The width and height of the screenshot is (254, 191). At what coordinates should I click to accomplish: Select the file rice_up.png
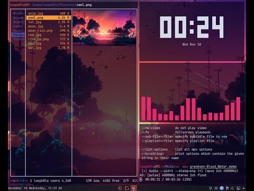[x=49, y=39]
